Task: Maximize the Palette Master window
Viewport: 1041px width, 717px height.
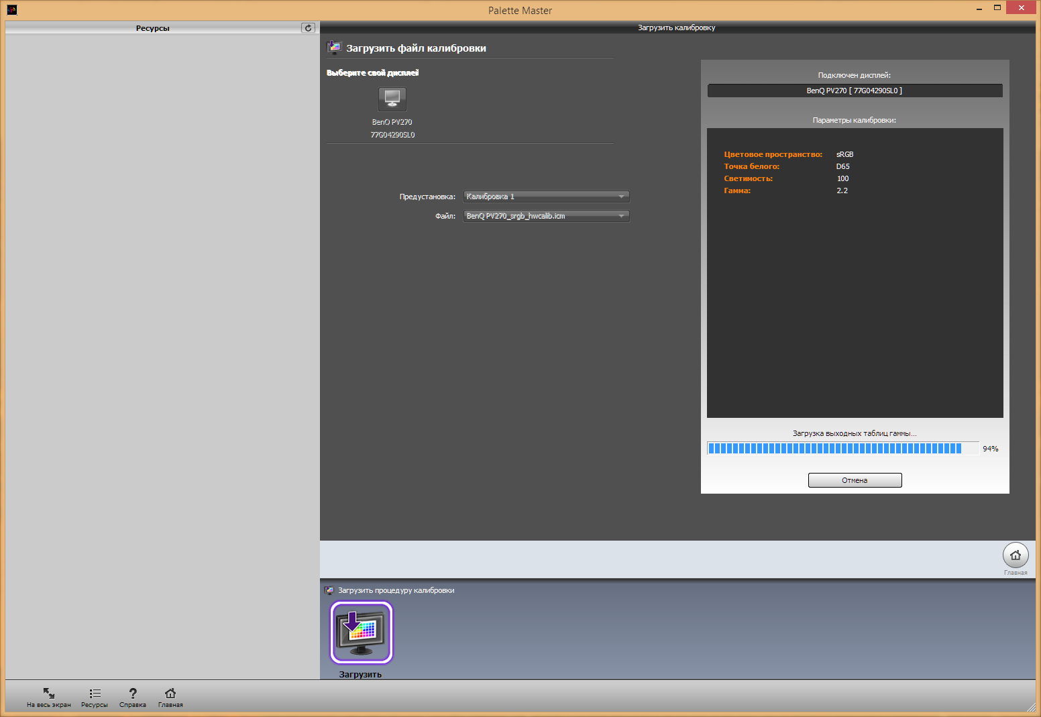Action: (x=997, y=8)
